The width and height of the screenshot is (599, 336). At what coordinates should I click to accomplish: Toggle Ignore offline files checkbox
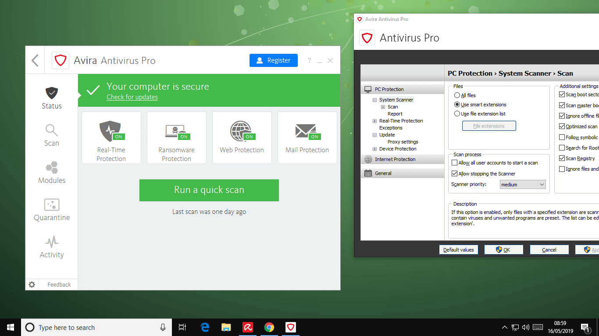tap(562, 116)
